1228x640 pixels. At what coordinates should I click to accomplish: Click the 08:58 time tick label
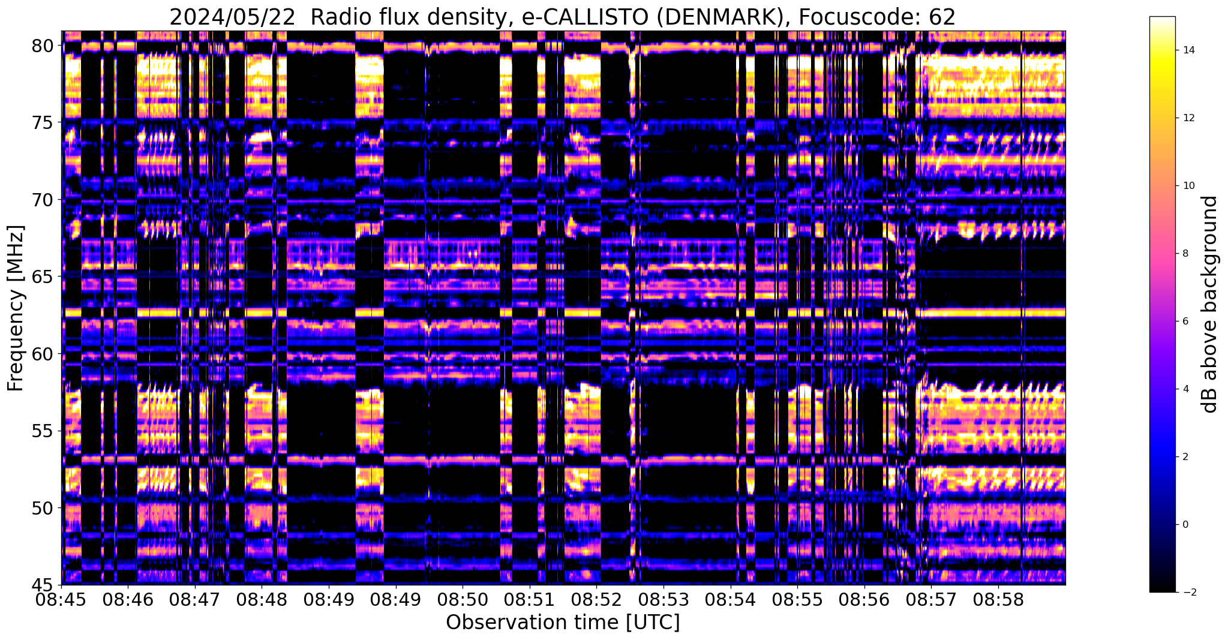tap(999, 600)
